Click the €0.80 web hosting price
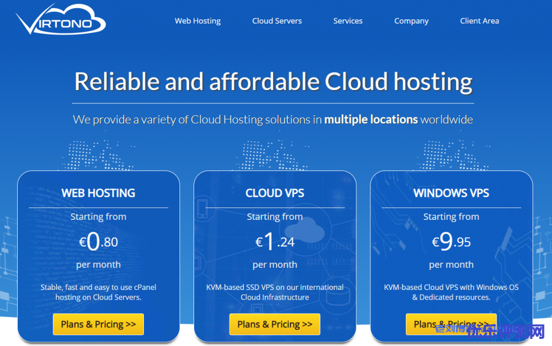The width and height of the screenshot is (552, 346). 98,242
